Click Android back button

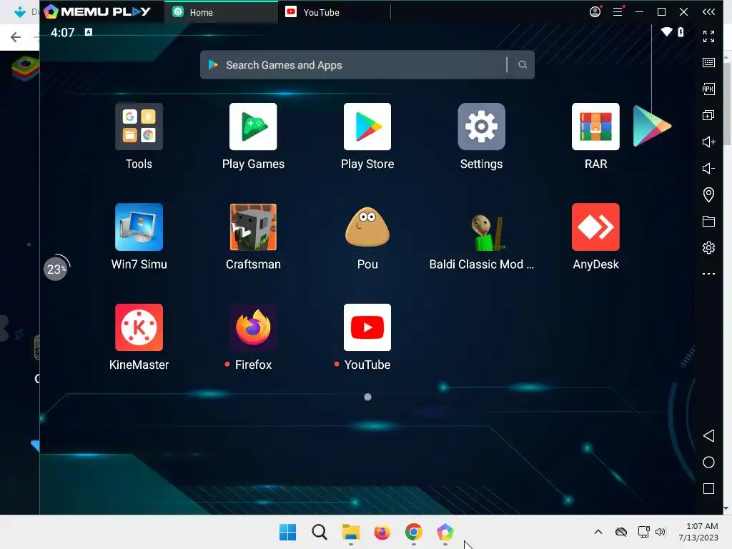(708, 435)
